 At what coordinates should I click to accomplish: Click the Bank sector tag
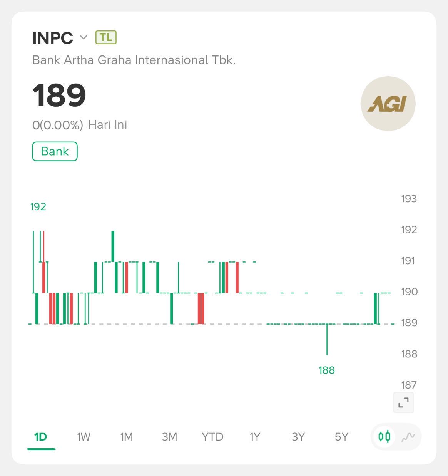point(55,151)
